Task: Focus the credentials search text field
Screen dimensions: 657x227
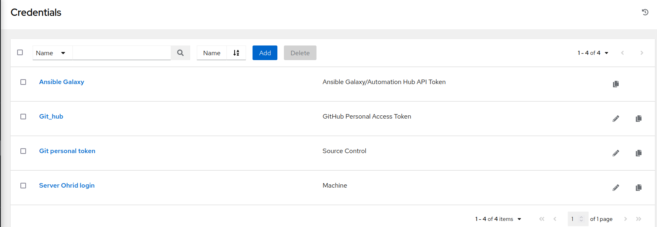Action: tap(122, 53)
